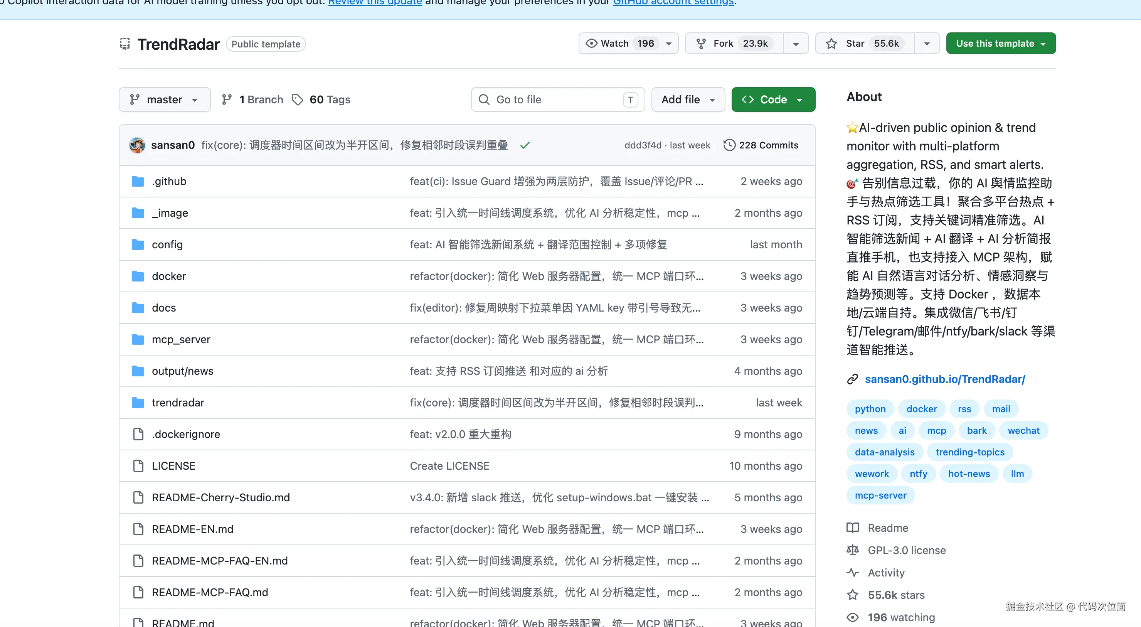Open the green Code menu

point(773,100)
